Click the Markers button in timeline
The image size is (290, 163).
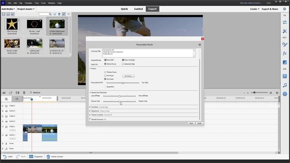pyautogui.click(x=35, y=92)
